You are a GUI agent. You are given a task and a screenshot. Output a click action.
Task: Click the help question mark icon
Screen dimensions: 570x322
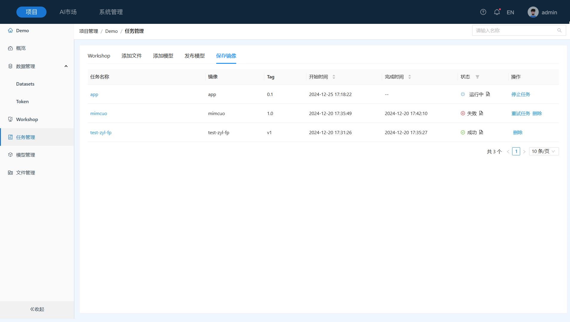[x=483, y=12]
